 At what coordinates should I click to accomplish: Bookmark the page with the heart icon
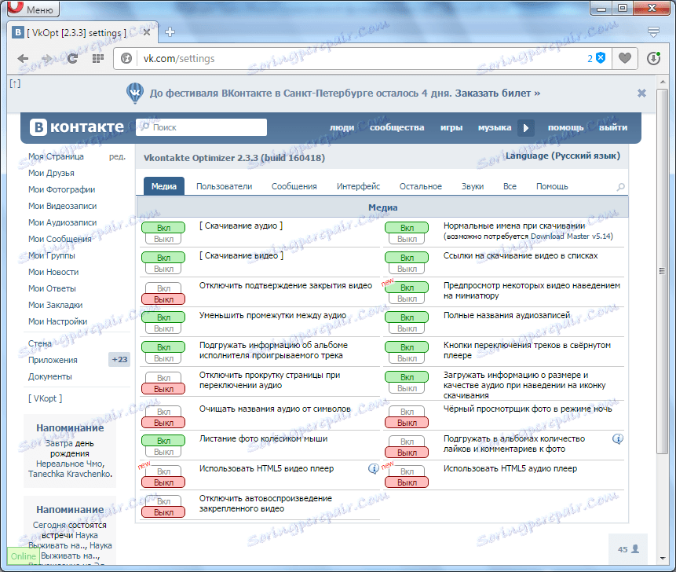point(625,58)
